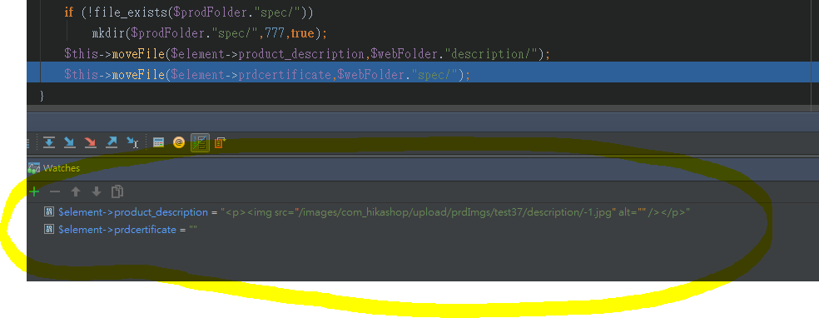This screenshot has width=819, height=318.
Task: Open Evaluate Expression calculator icon
Action: (x=158, y=142)
